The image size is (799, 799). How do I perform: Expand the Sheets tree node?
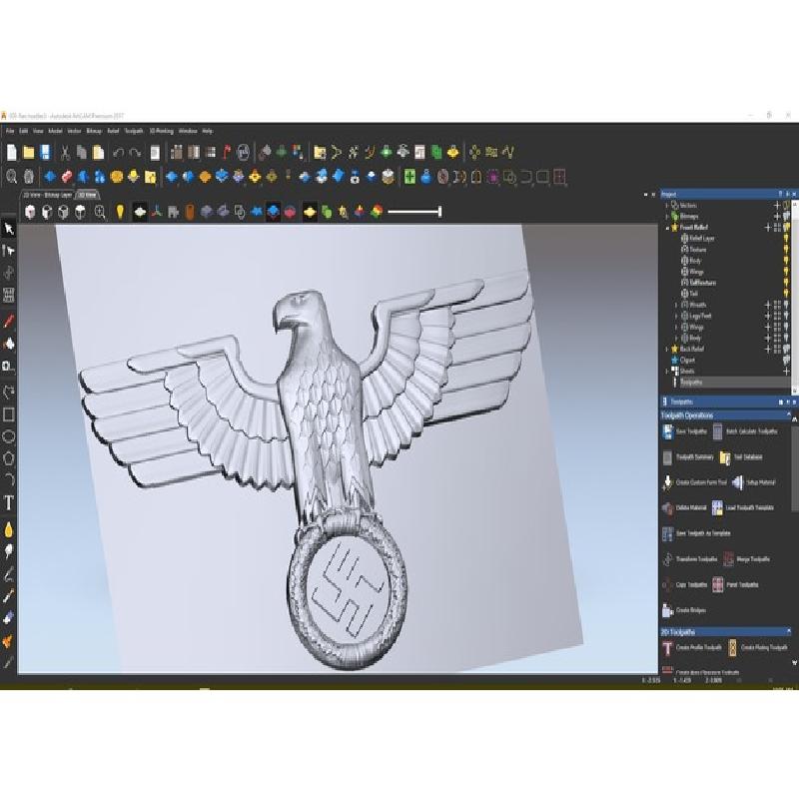(x=667, y=371)
